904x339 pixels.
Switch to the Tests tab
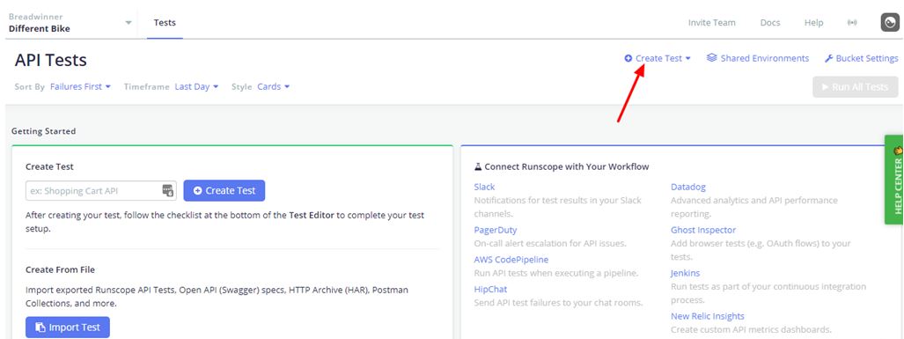click(x=165, y=23)
